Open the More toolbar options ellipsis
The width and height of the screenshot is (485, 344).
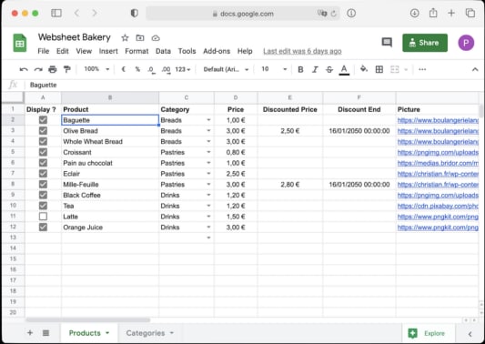422,69
